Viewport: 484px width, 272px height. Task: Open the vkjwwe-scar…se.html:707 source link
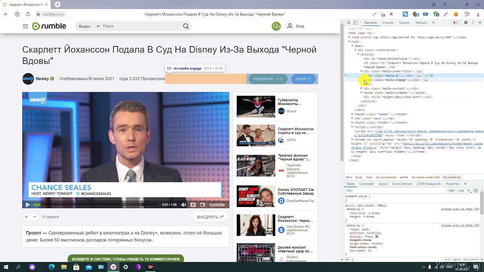(460, 209)
